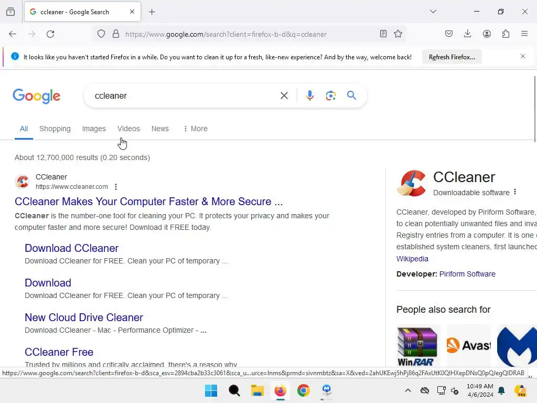The width and height of the screenshot is (537, 403).
Task: Go forward one page
Action: [31, 34]
